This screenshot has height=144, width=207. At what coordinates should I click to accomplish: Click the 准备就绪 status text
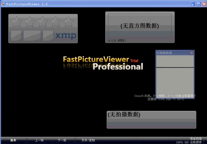pos(196,138)
